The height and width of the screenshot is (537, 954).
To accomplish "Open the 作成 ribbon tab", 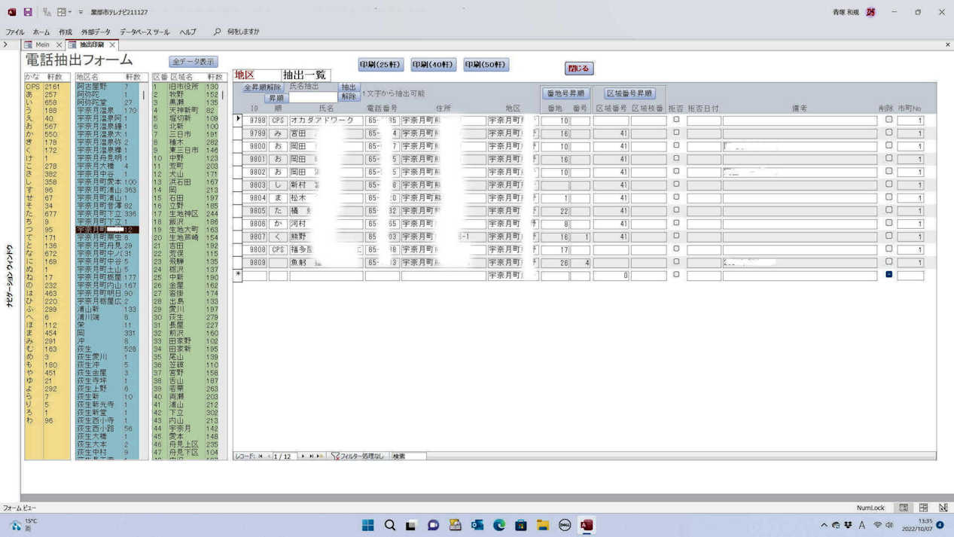I will click(x=66, y=32).
